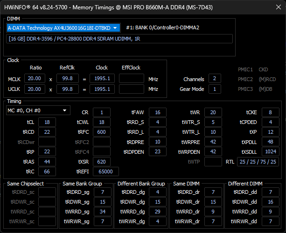Viewport: 286px width, 233px height.
Task: Click the MCLK Ratio value 20.00
Action: [35, 78]
